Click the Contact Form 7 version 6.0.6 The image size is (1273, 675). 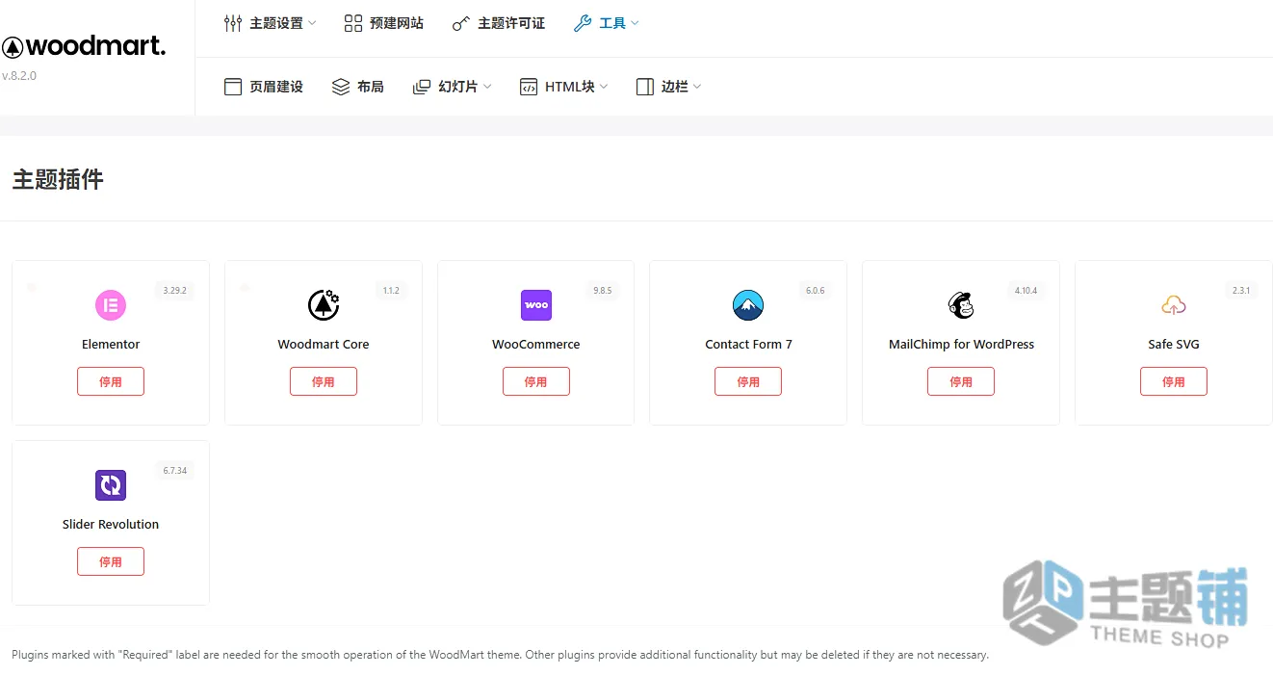816,290
